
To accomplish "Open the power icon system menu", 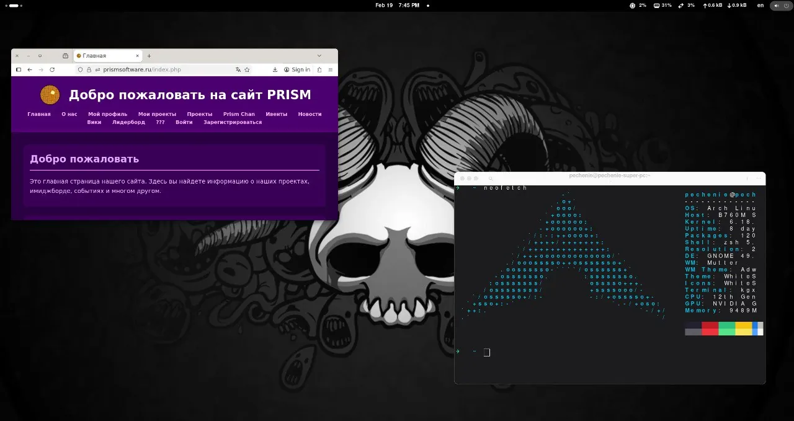I will [x=785, y=5].
